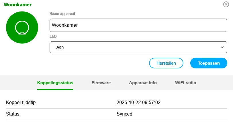Show the Apparaat info tab
This screenshot has height=123, width=233.
click(x=143, y=83)
